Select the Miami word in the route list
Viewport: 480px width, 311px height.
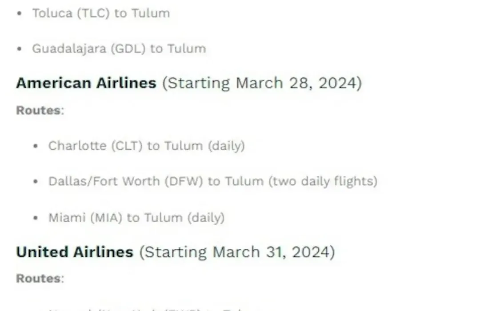point(67,218)
